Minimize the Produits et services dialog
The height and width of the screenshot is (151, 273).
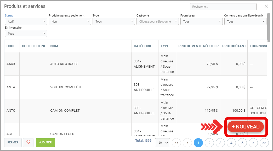[x=259, y=6]
